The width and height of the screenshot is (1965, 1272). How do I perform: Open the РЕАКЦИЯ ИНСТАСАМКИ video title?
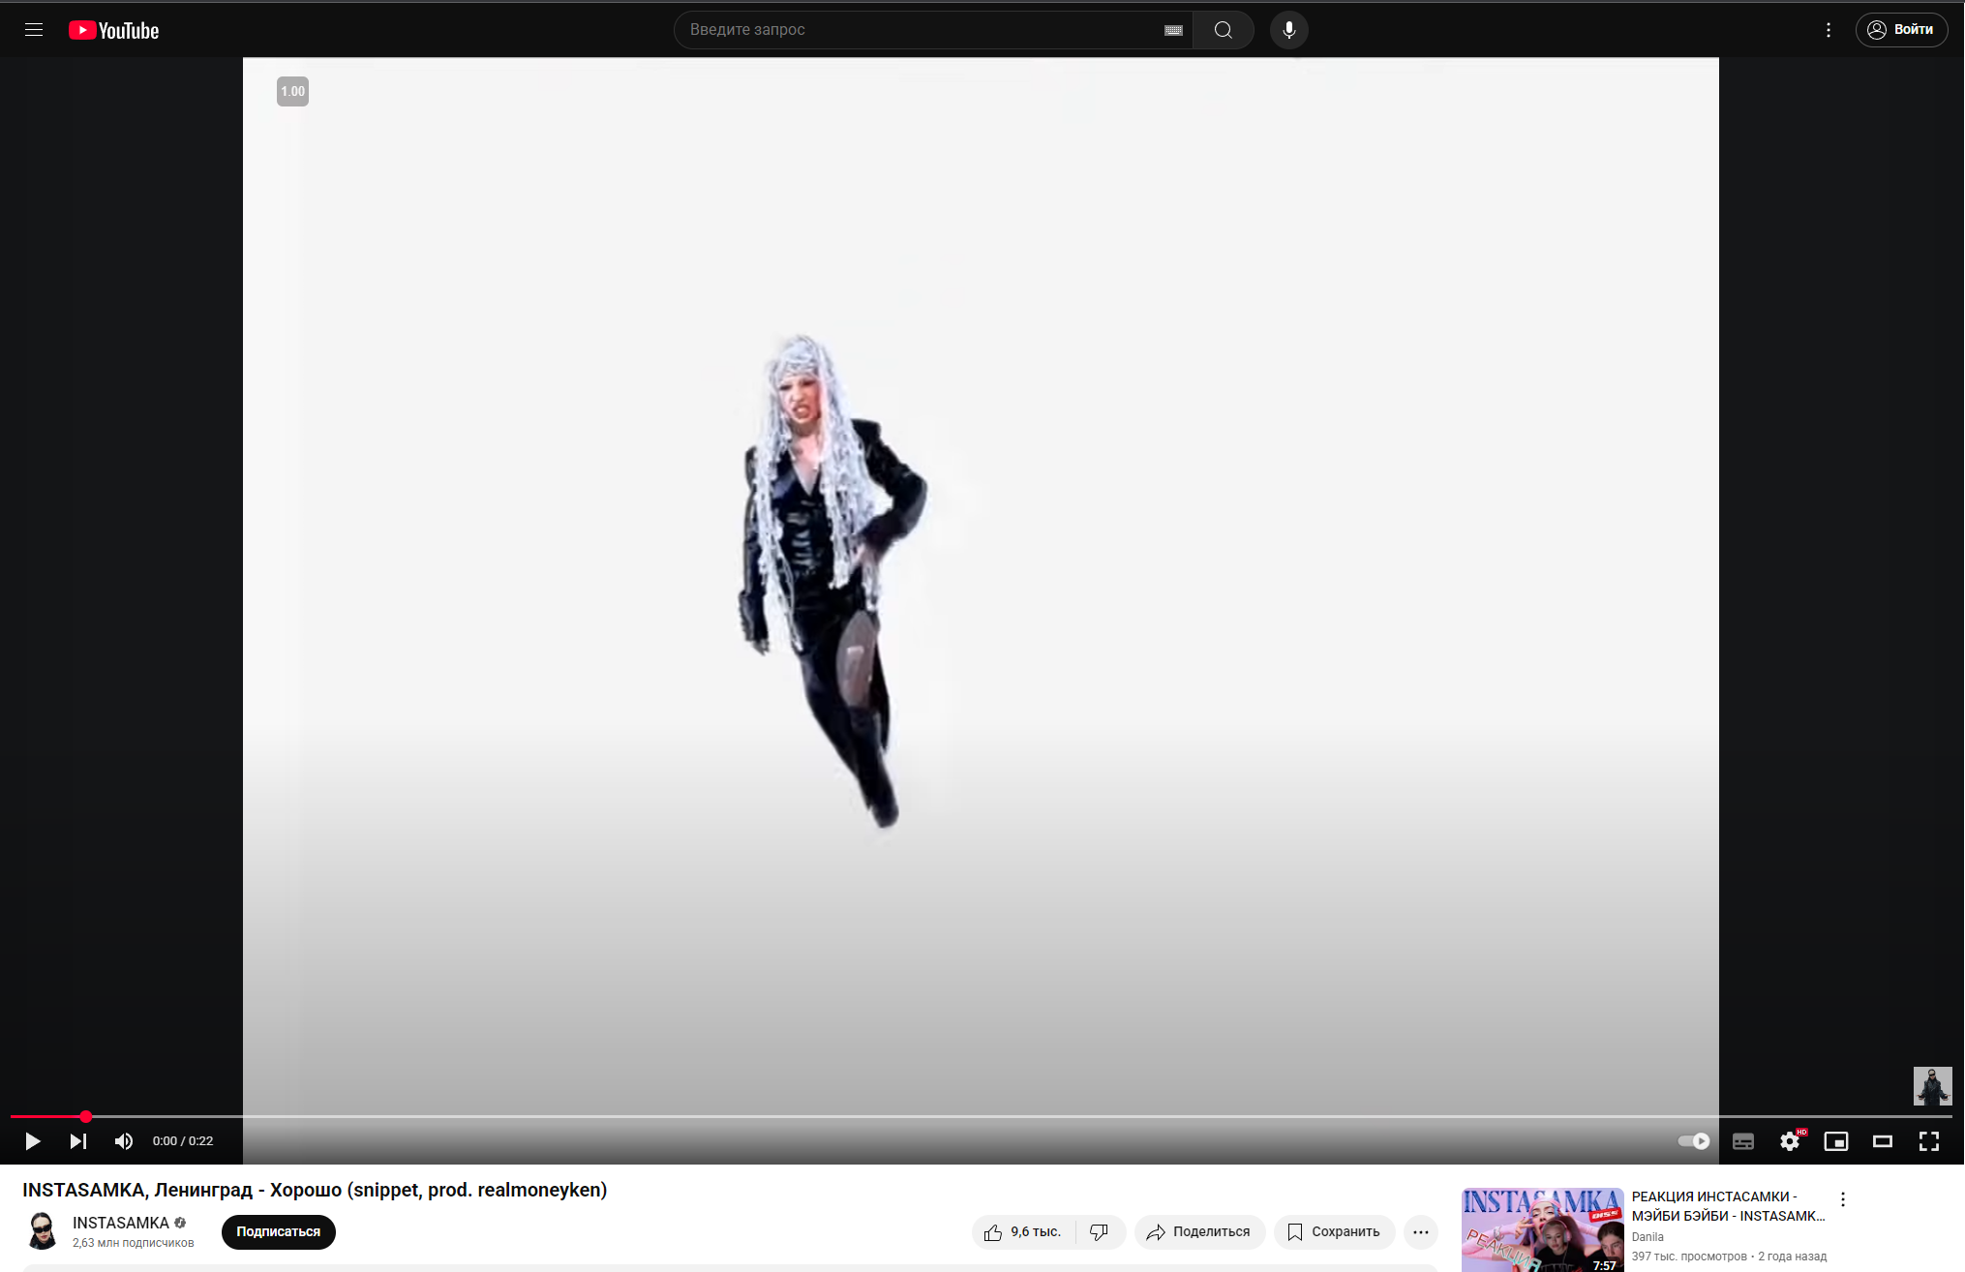(1728, 1206)
